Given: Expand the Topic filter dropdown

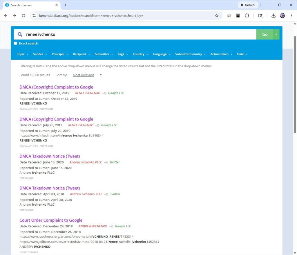Looking at the screenshot, I should tap(23, 54).
